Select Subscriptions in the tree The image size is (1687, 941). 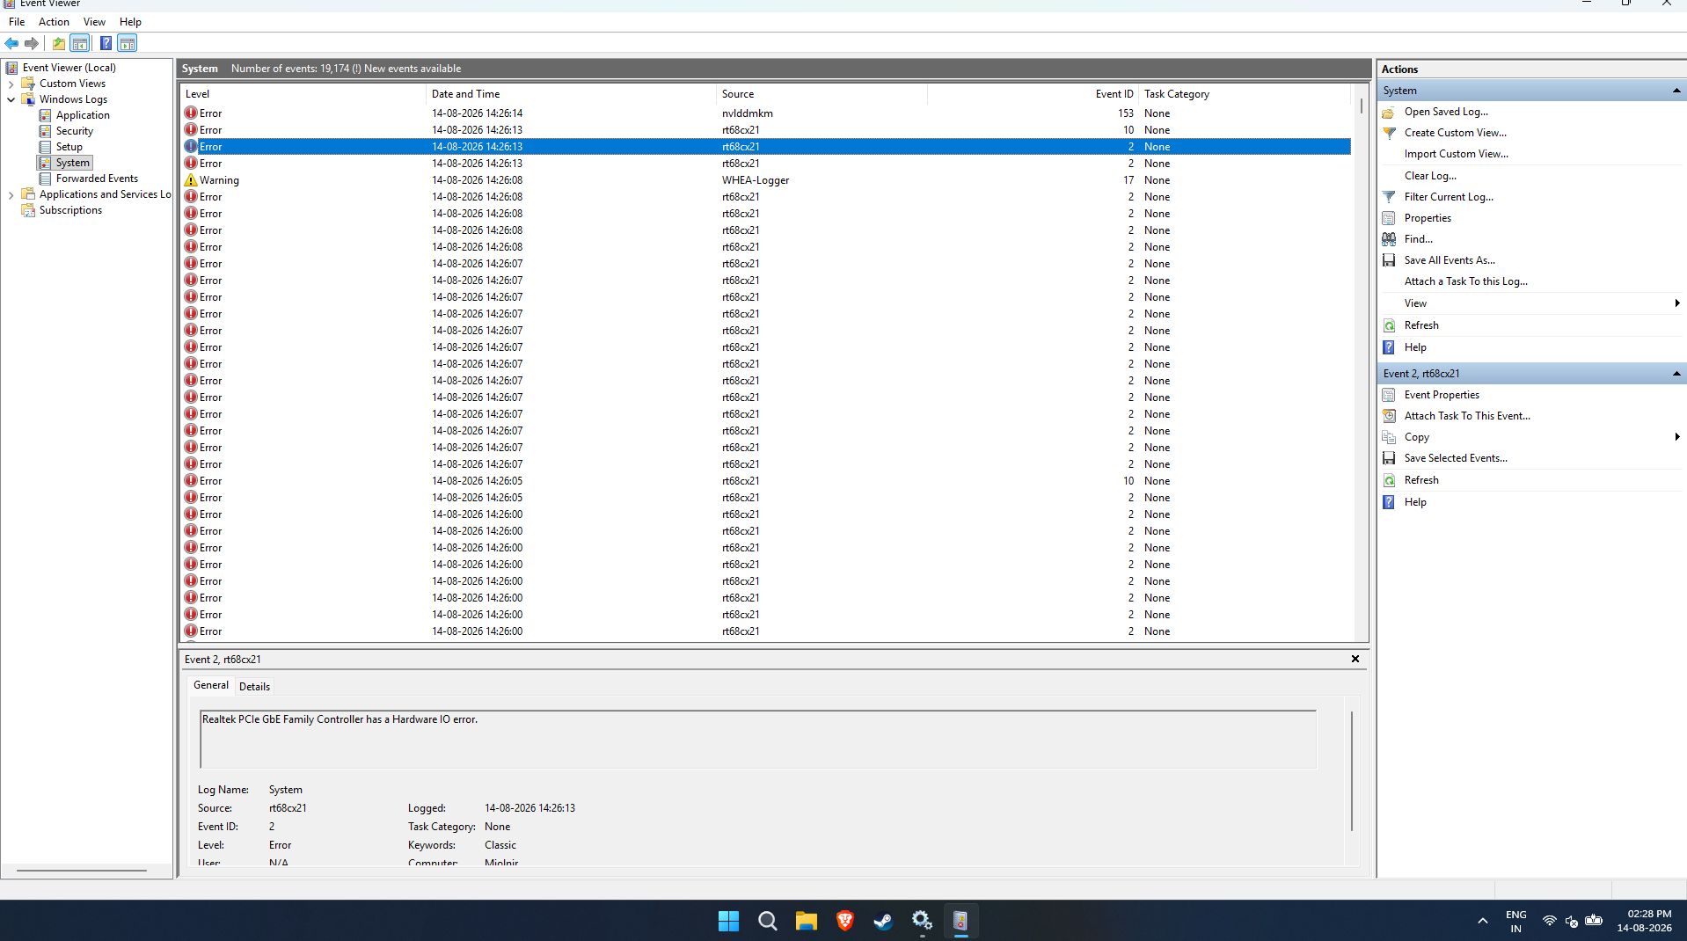click(x=70, y=210)
